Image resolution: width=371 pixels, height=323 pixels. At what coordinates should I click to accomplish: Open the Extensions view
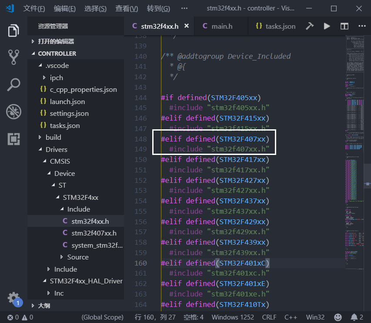(13, 139)
